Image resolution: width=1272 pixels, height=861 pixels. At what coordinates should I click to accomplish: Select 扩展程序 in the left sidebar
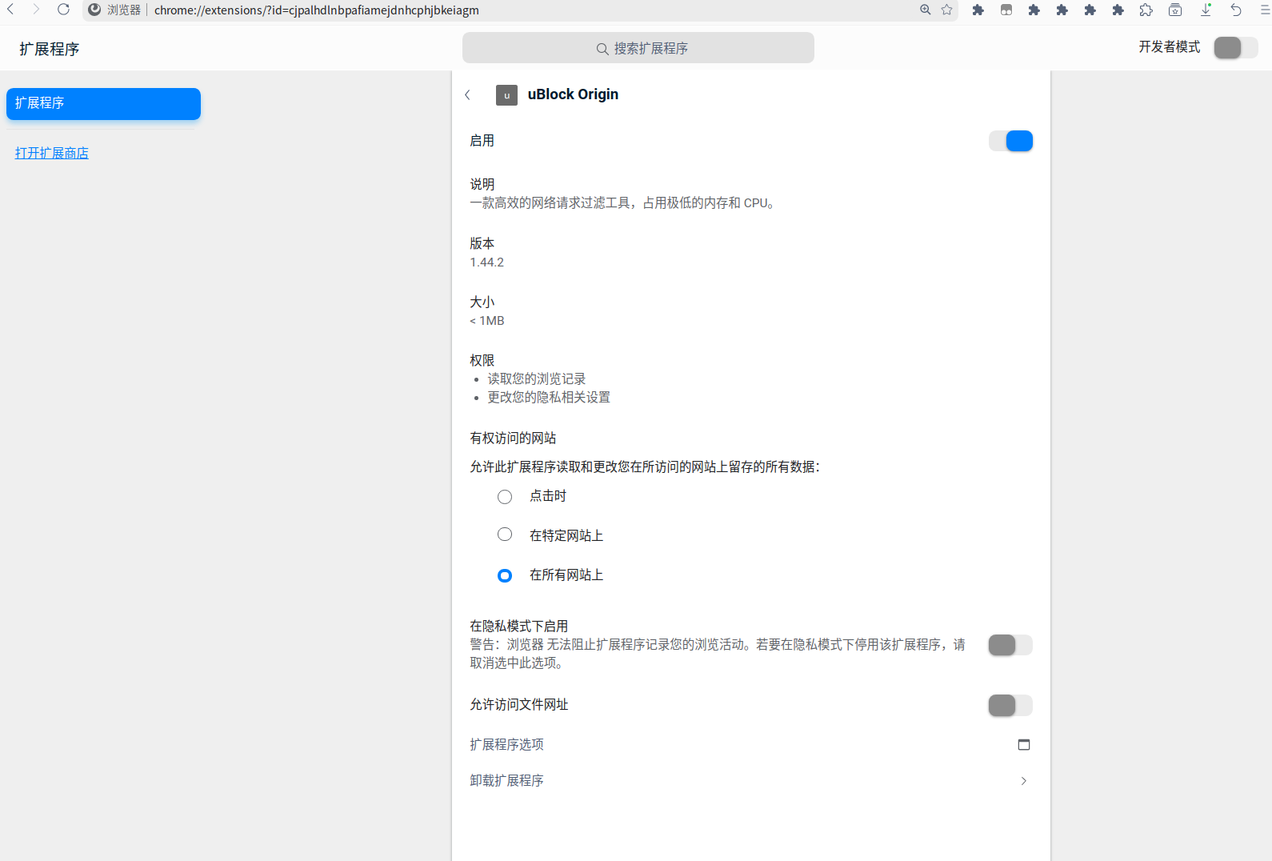[103, 104]
